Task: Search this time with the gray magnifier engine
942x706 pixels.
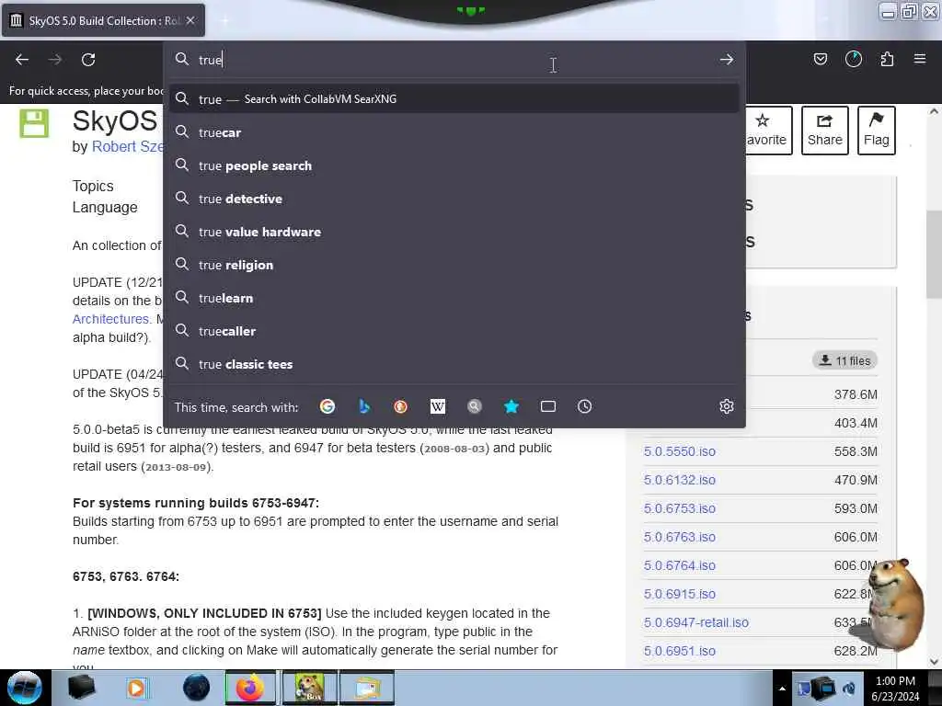Action: tap(475, 406)
